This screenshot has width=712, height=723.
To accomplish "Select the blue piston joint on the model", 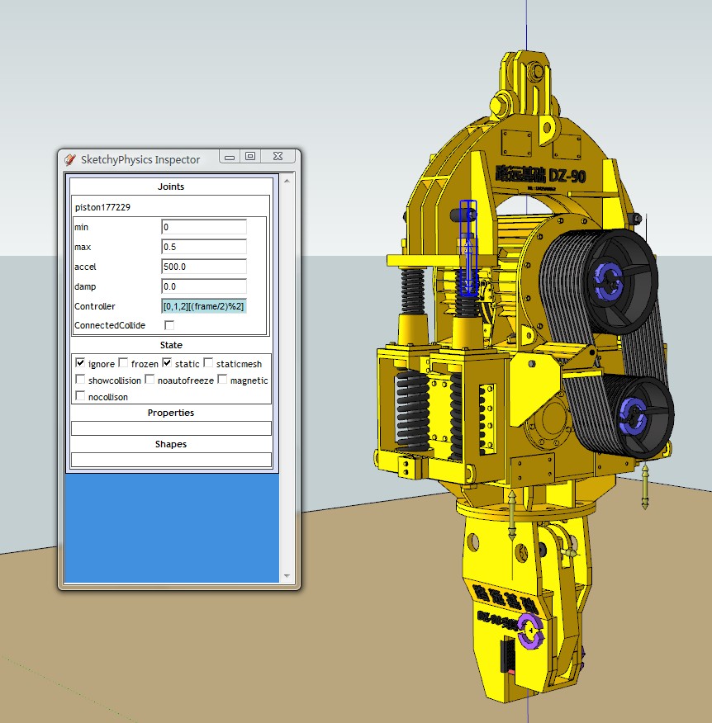I will (468, 248).
